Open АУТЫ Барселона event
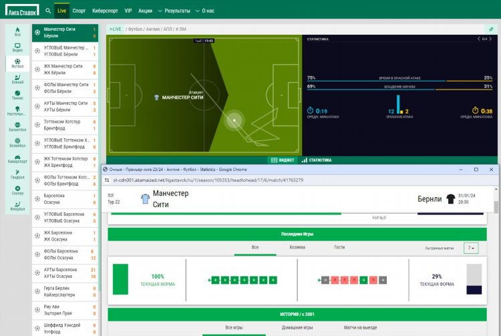Screen dimensions: 501x336 pos(65,273)
